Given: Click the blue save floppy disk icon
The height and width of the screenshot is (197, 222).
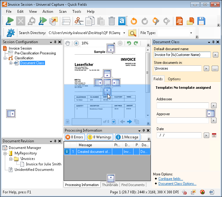Looking at the screenshot, I should tap(201, 21).
